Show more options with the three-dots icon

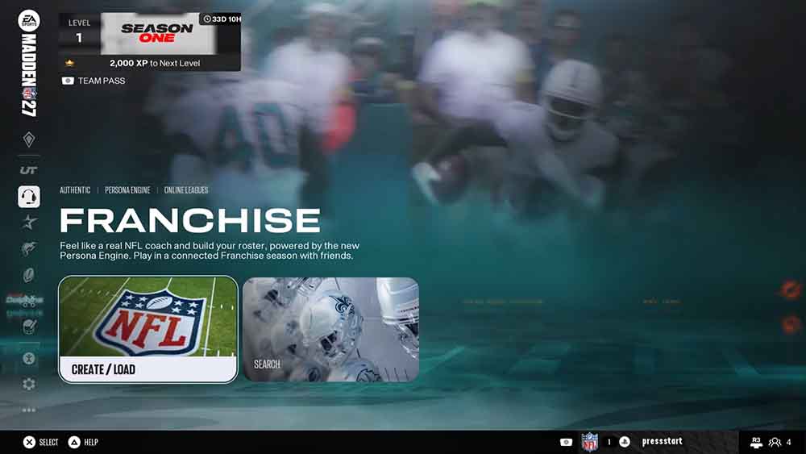coord(29,410)
